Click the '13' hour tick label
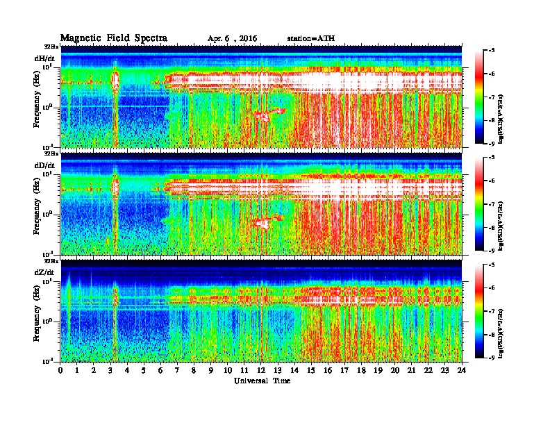 point(278,371)
